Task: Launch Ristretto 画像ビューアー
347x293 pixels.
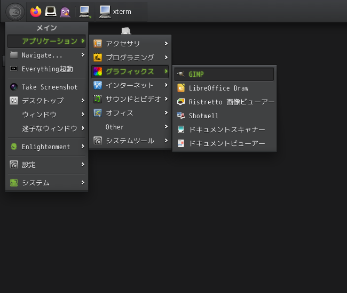Action: (x=224, y=102)
